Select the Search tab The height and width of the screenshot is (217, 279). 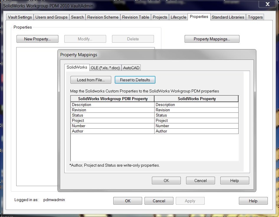click(77, 17)
